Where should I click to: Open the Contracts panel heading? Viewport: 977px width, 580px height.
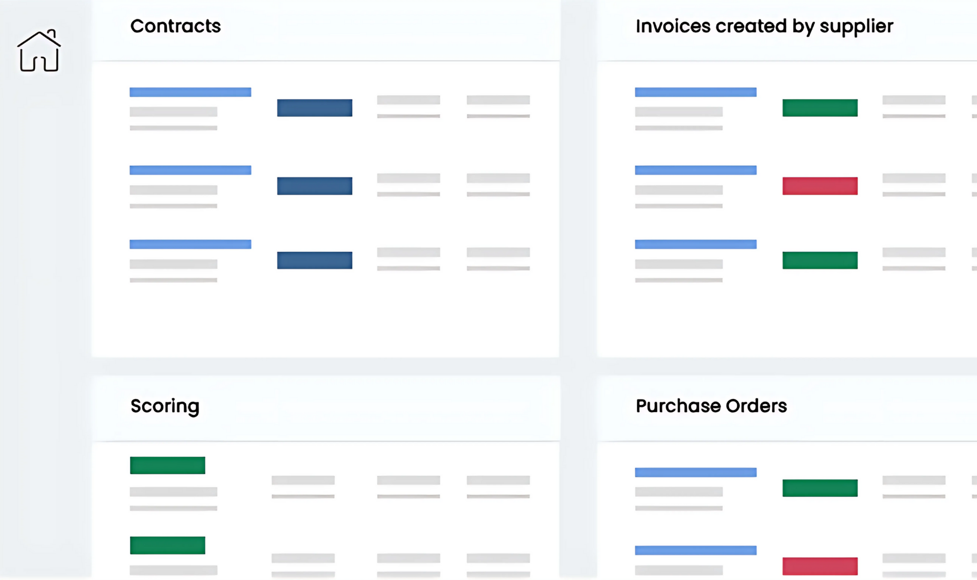pyautogui.click(x=175, y=26)
